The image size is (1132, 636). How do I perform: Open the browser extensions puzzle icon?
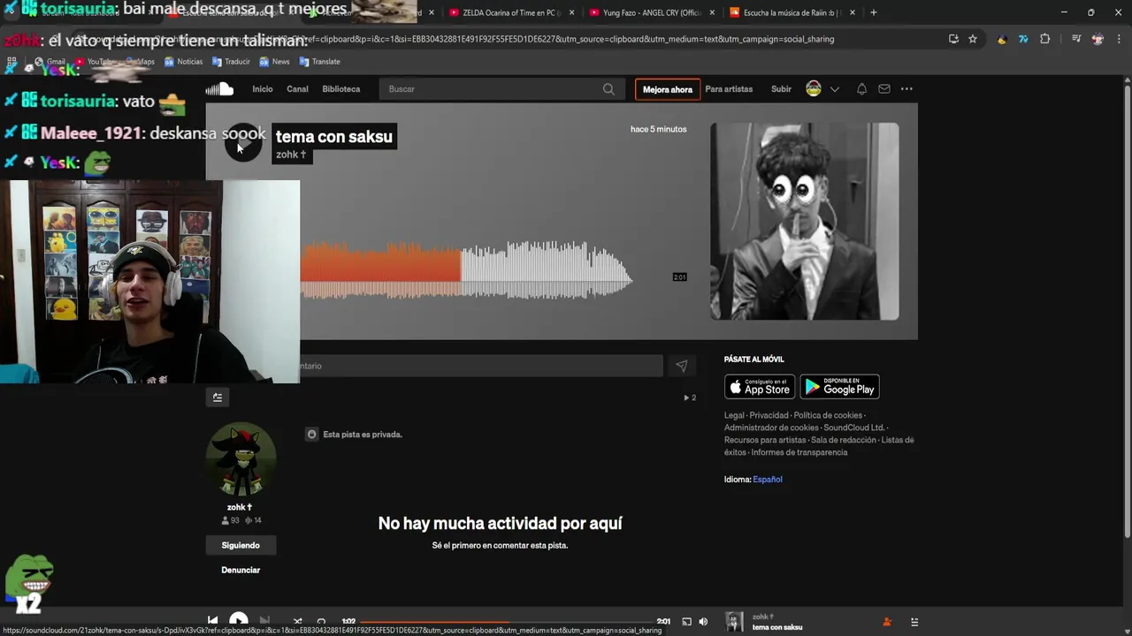pyautogui.click(x=1045, y=39)
